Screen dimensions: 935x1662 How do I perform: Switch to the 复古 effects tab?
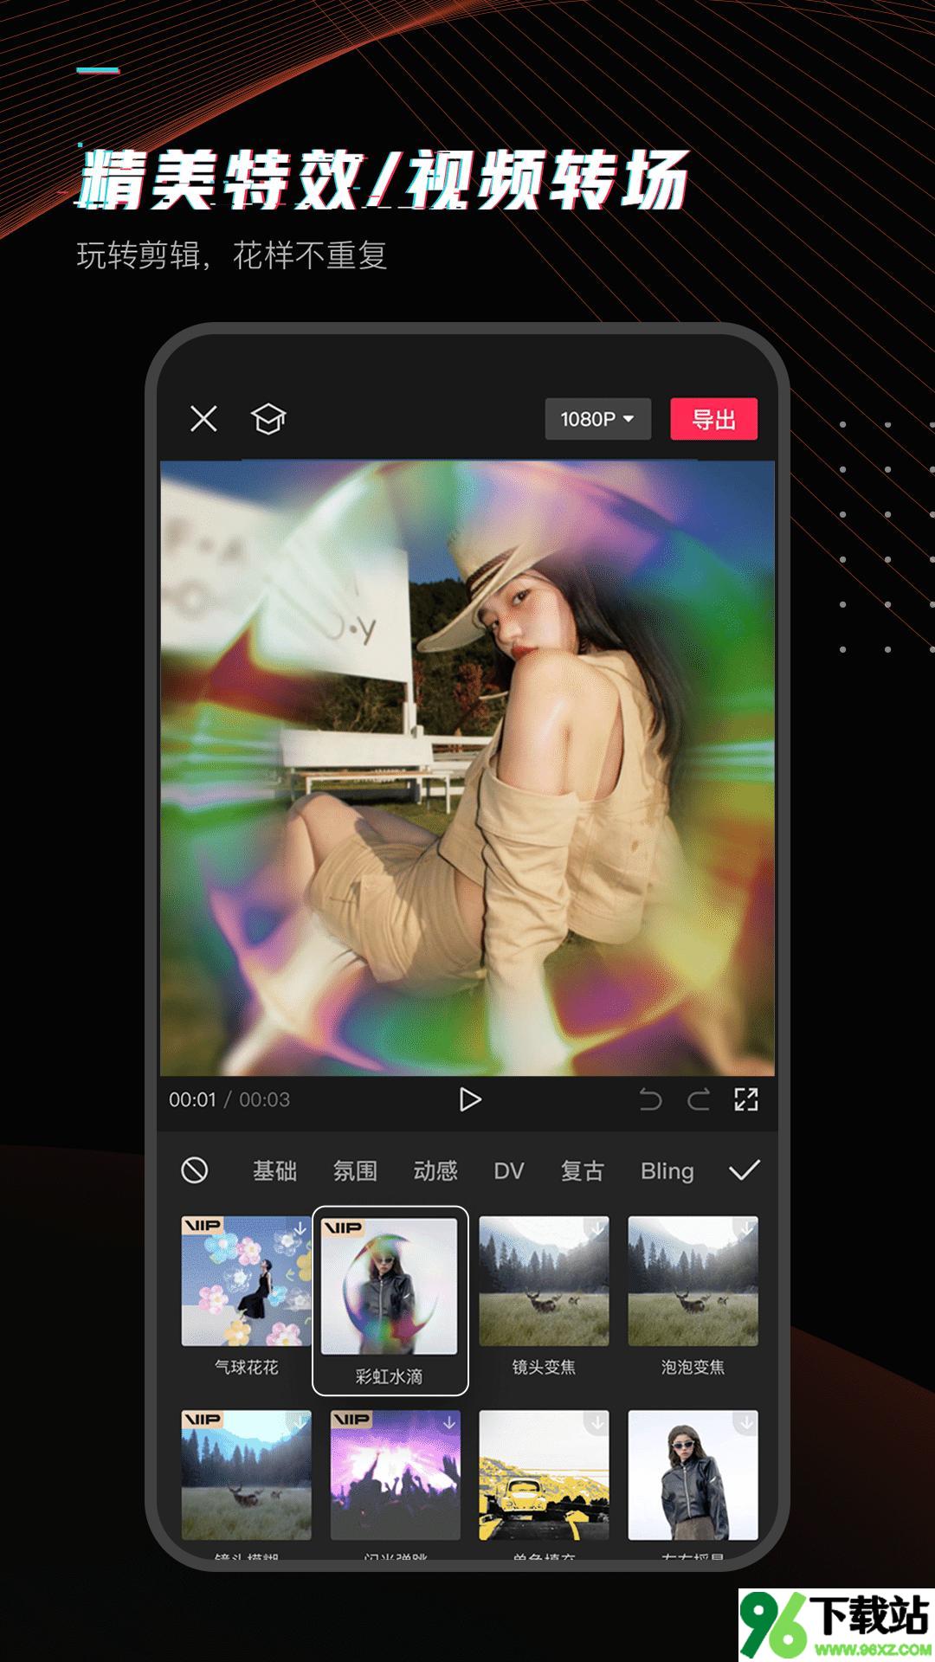point(582,1171)
